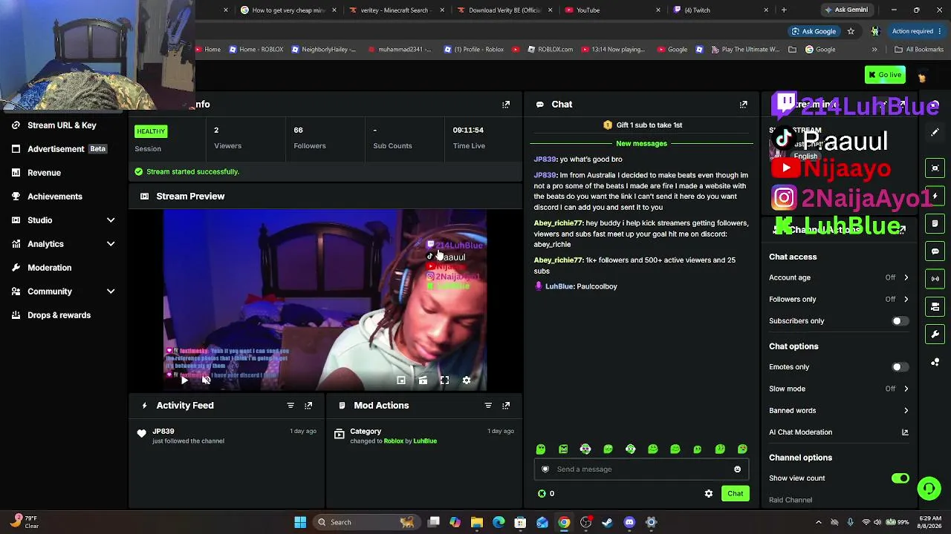Expand Followers only chat access setting
Image resolution: width=951 pixels, height=534 pixels.
906,299
